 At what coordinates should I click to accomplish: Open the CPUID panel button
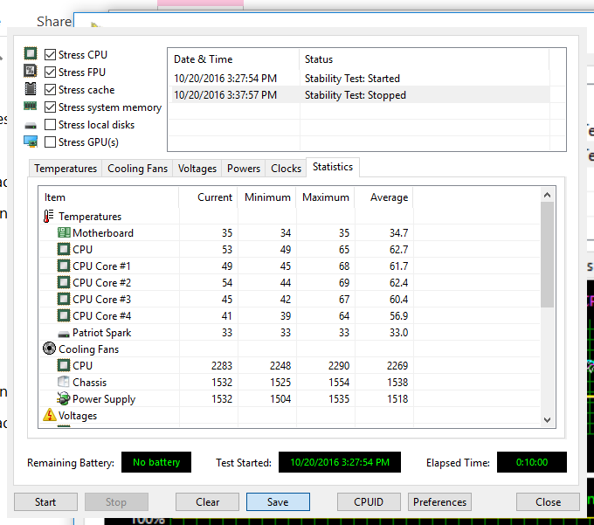click(369, 502)
